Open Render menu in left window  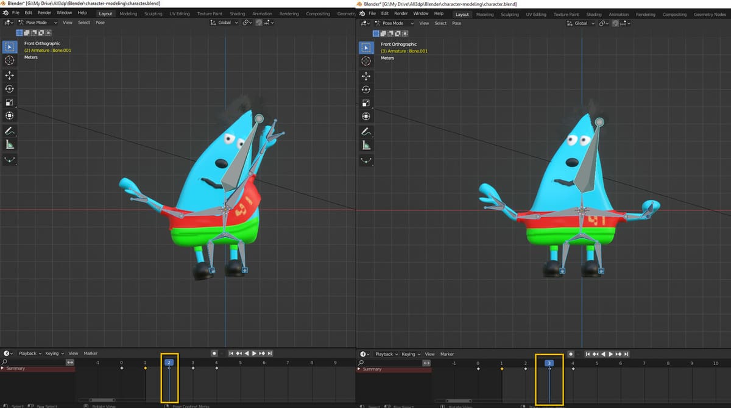(44, 13)
